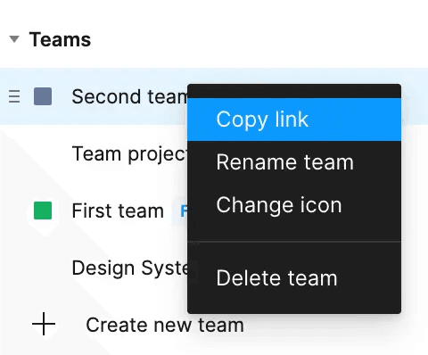Open Team project under Second team

click(x=129, y=153)
